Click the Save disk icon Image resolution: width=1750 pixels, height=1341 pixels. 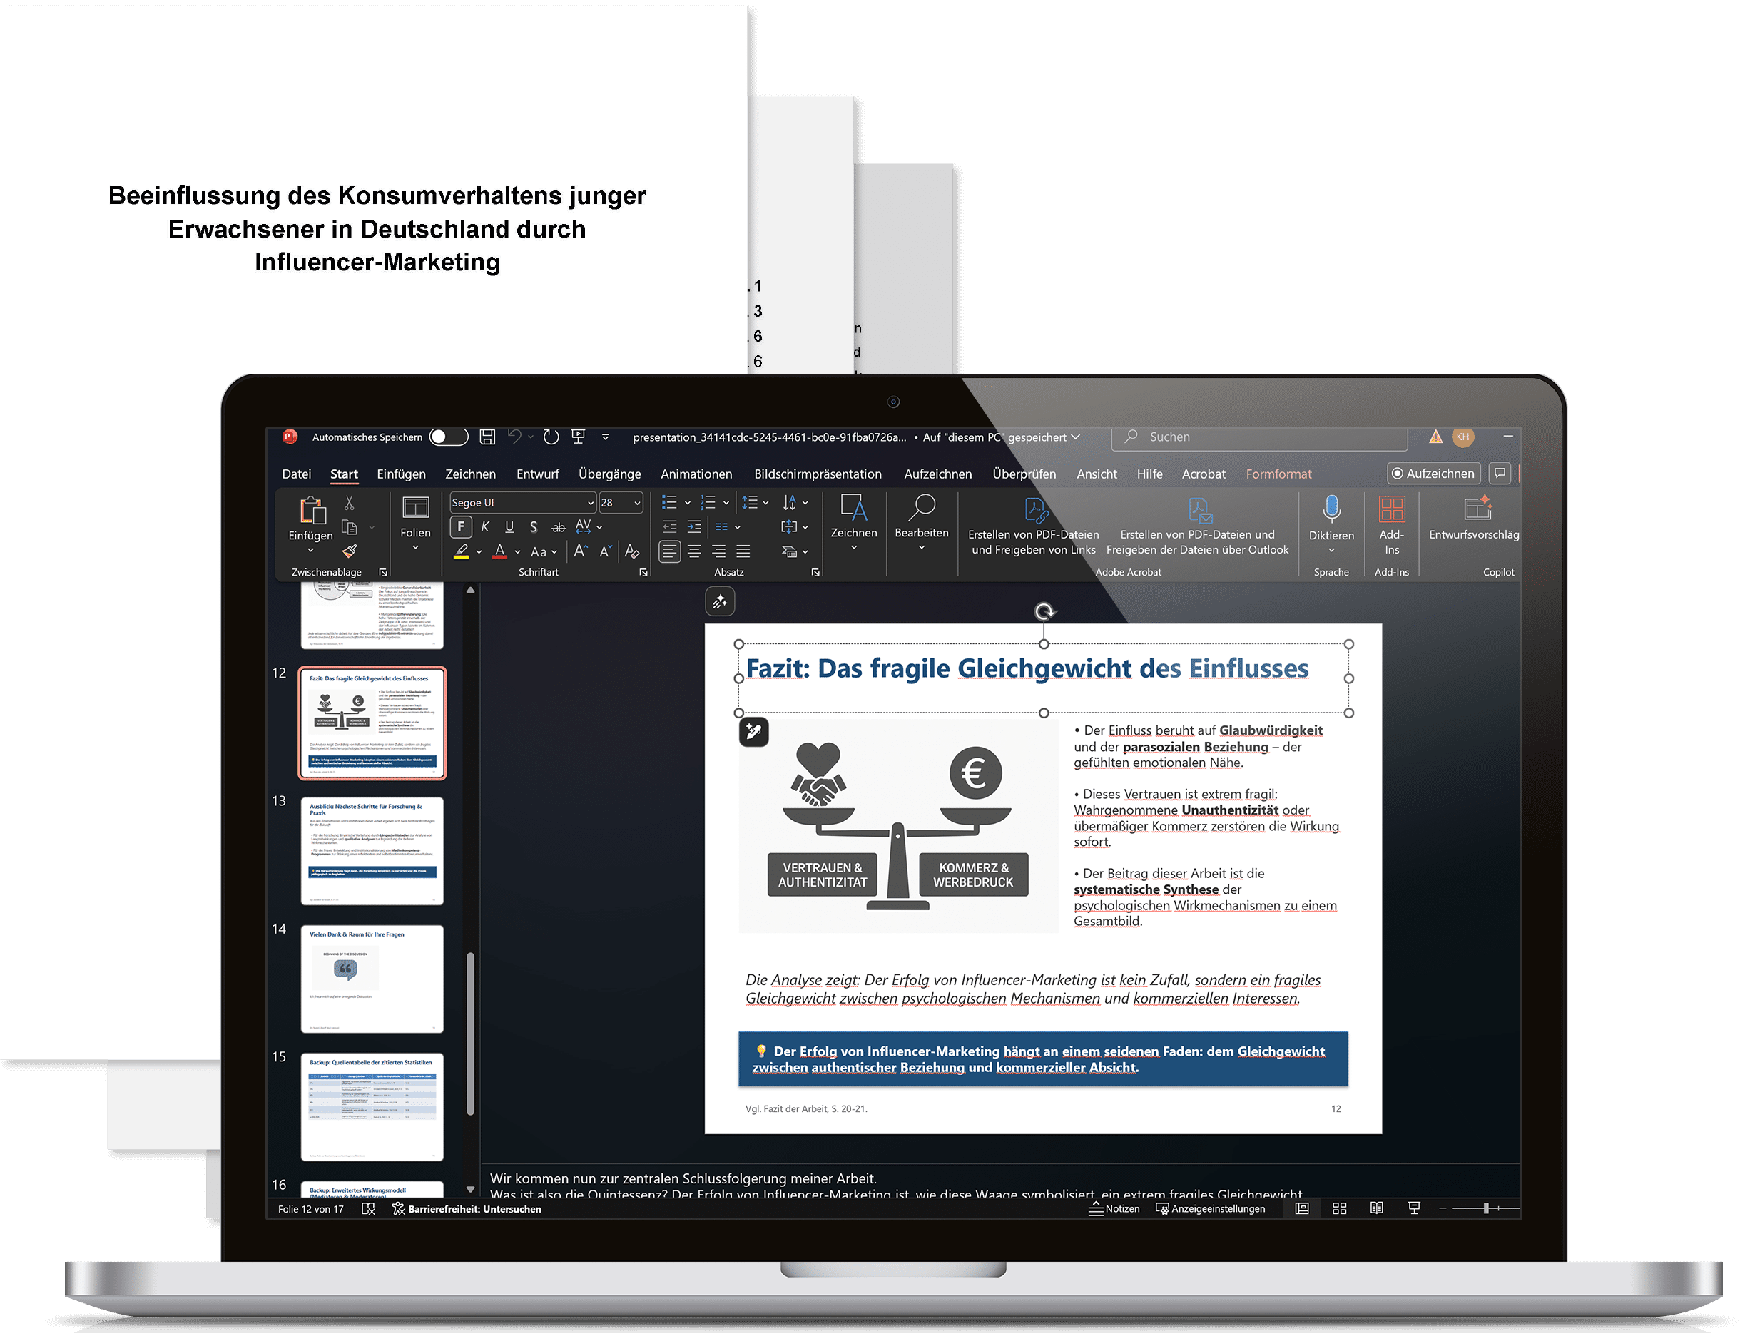(487, 437)
